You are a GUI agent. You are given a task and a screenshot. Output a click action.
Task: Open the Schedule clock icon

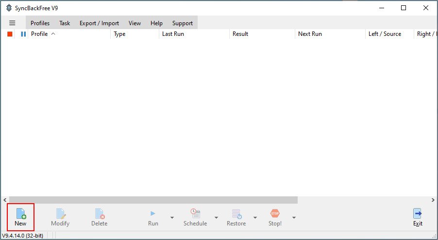click(x=195, y=213)
